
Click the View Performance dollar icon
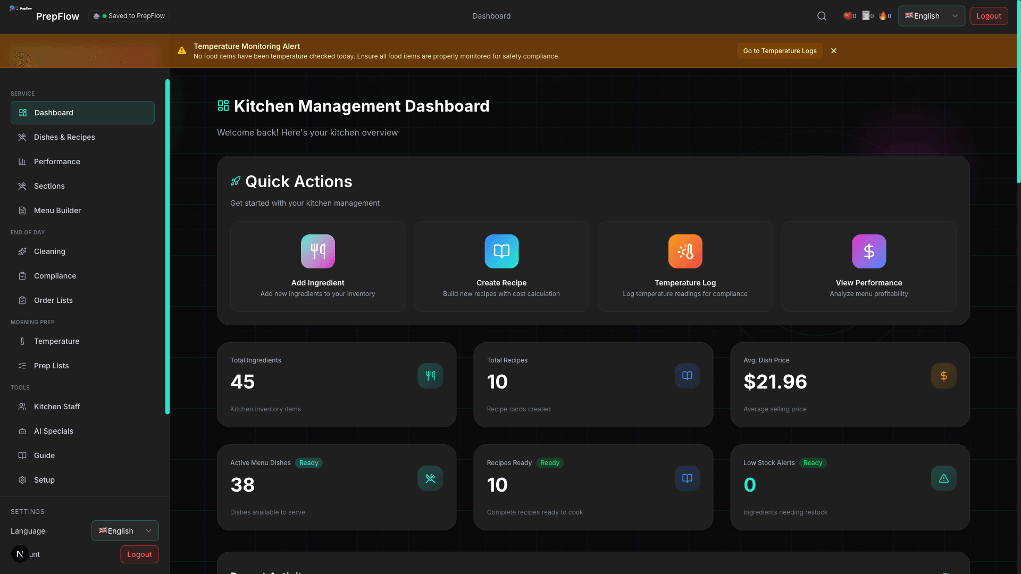868,251
